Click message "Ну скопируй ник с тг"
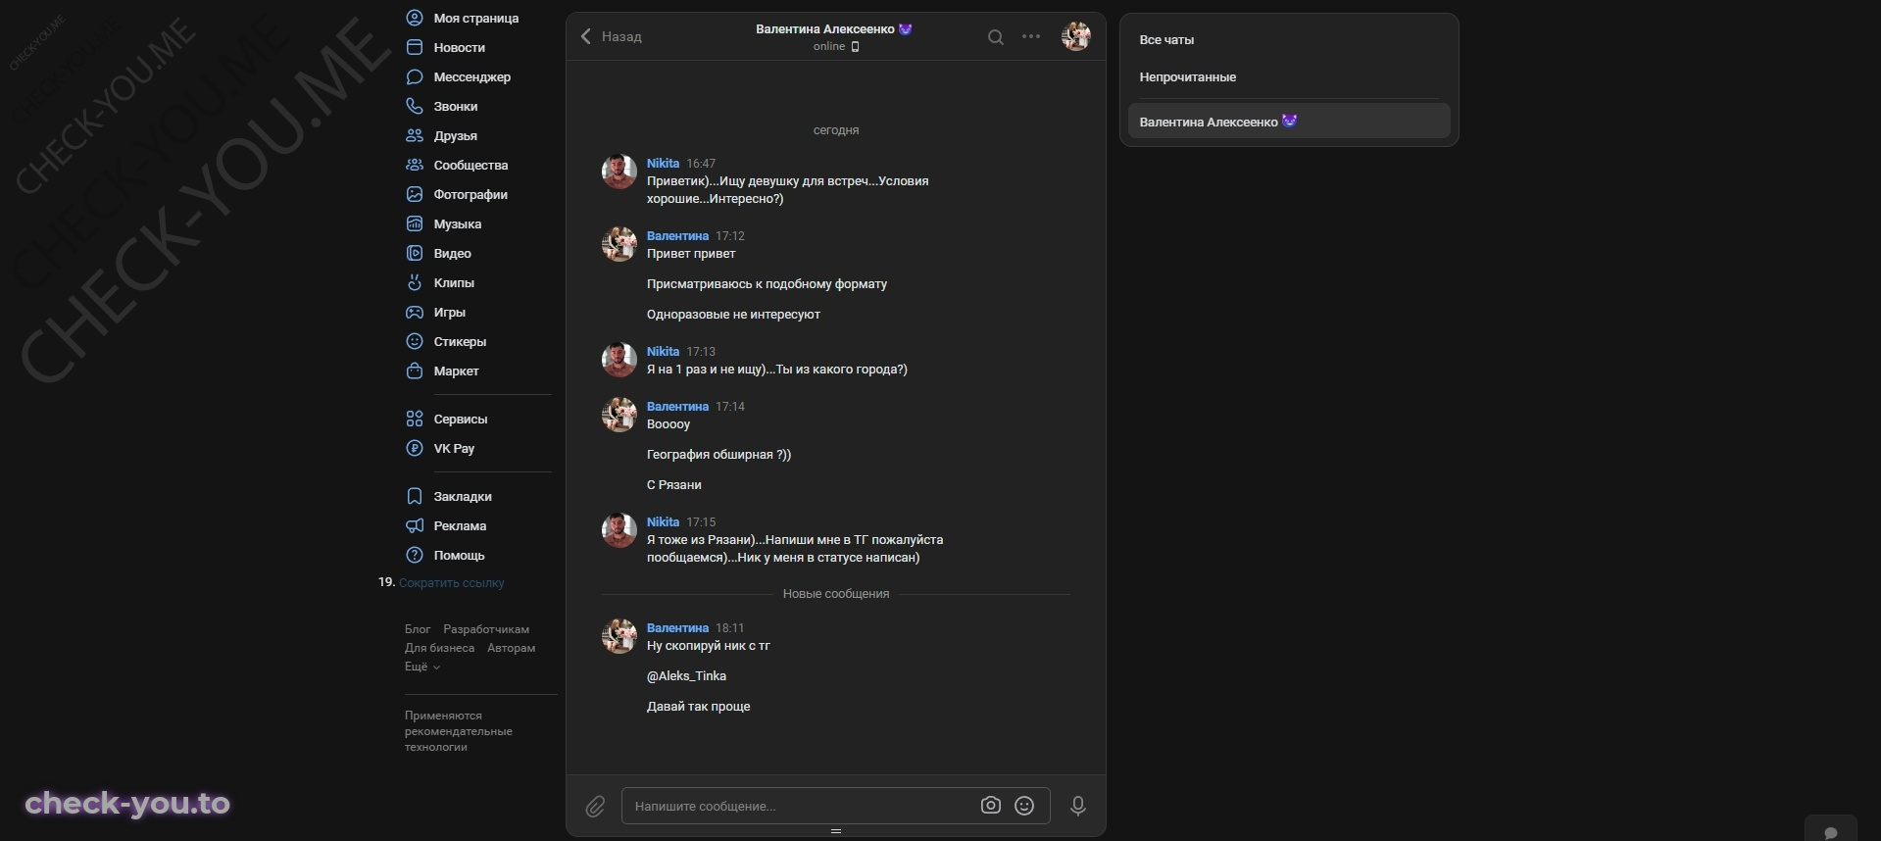 708,646
